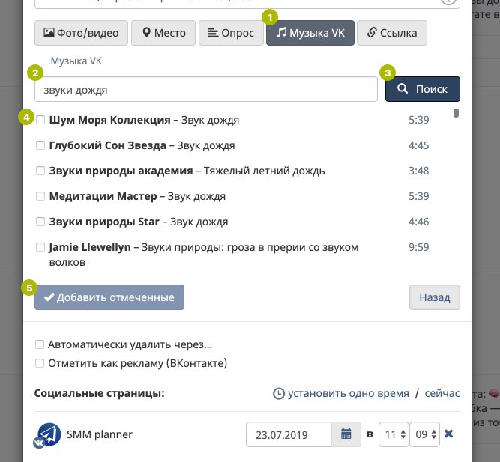Open the calendar date picker icon
Screen dimensions: 500x462
tap(346, 434)
